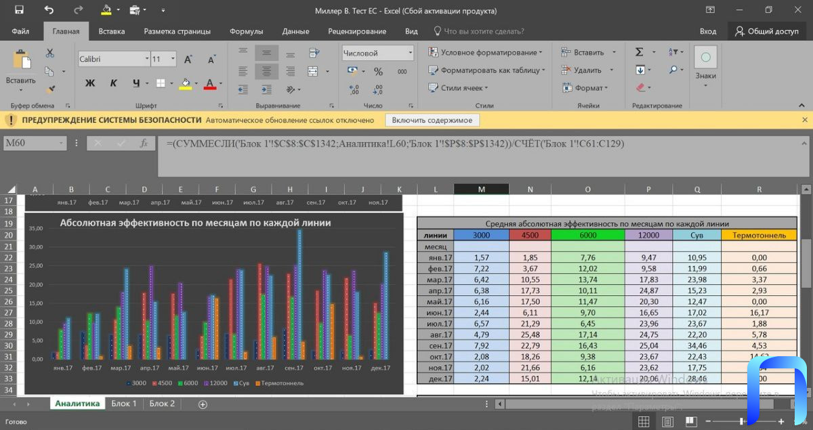Open the Числовой number format dropdown
The image size is (813, 430).
pos(410,53)
